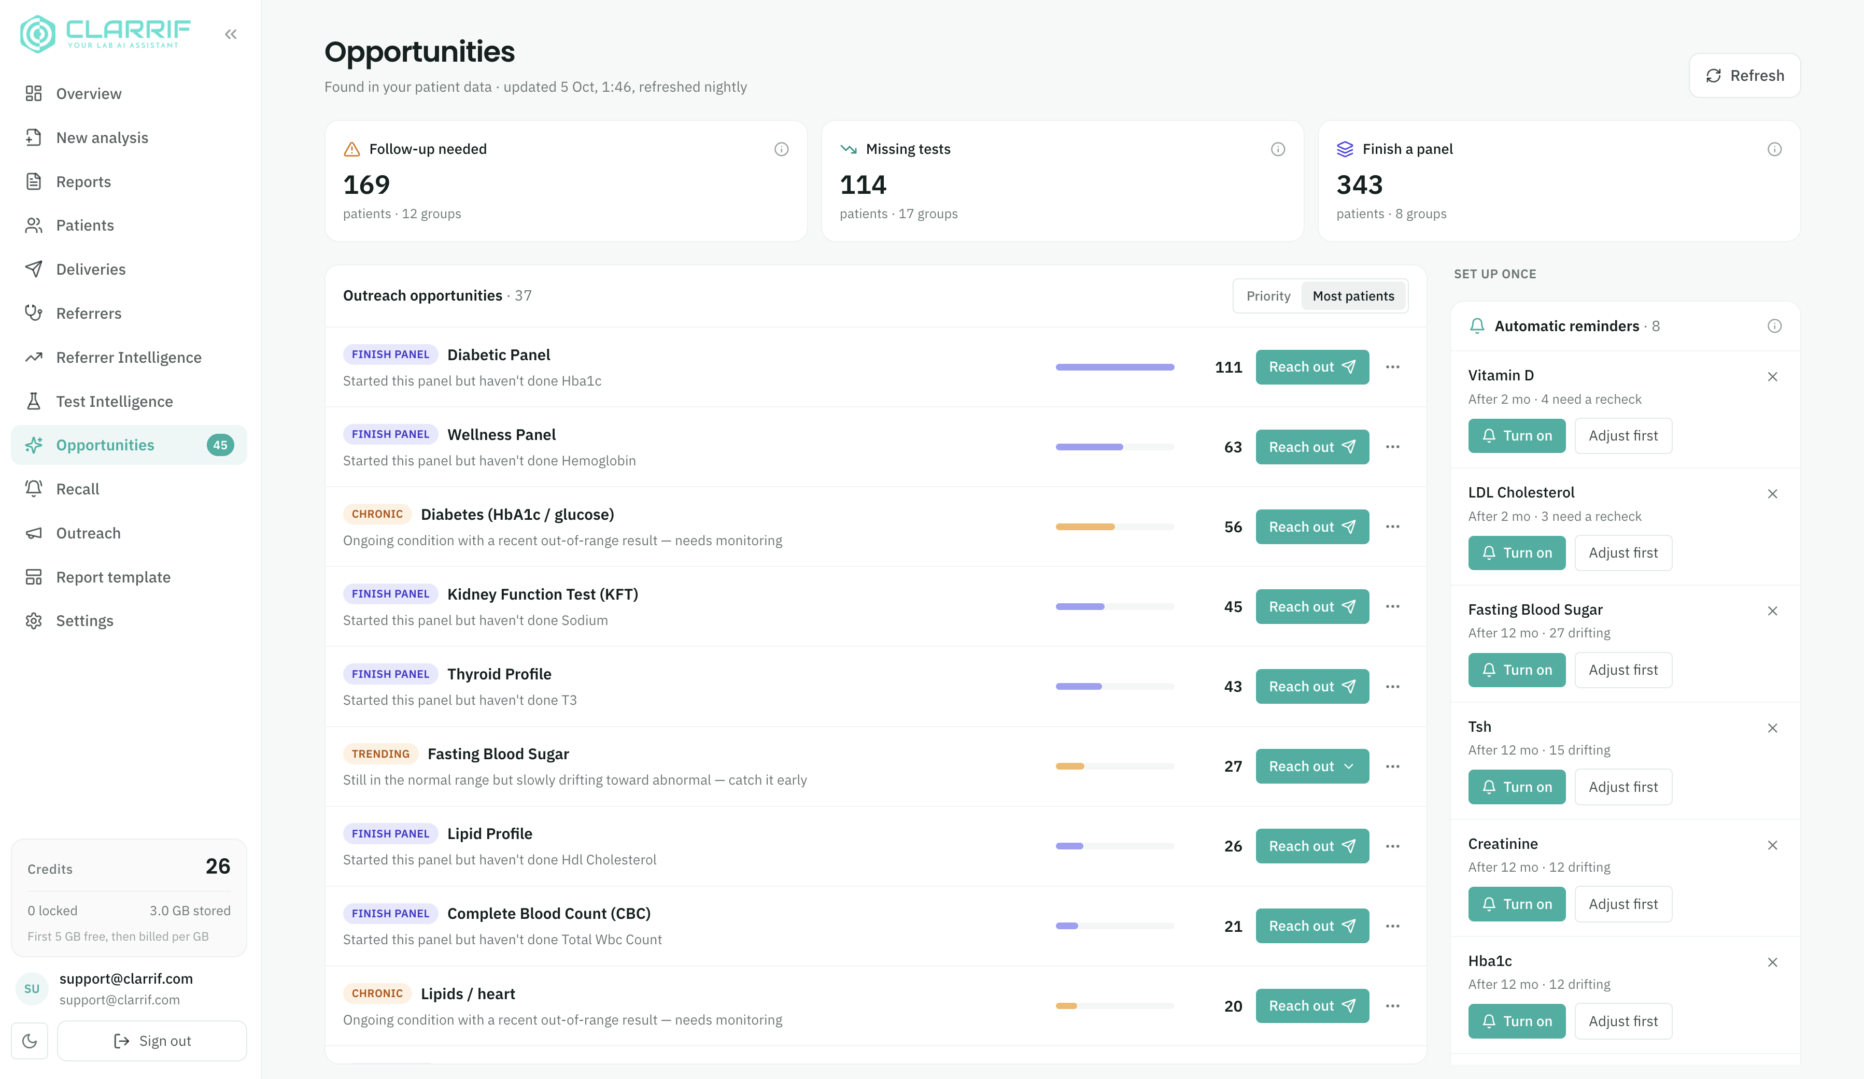Open Settings from the sidebar
Screen dimensions: 1864x1079
click(x=129, y=620)
